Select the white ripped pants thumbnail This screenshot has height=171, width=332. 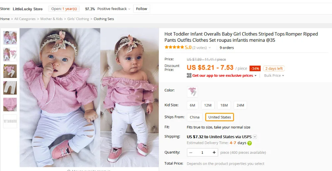pos(10,88)
